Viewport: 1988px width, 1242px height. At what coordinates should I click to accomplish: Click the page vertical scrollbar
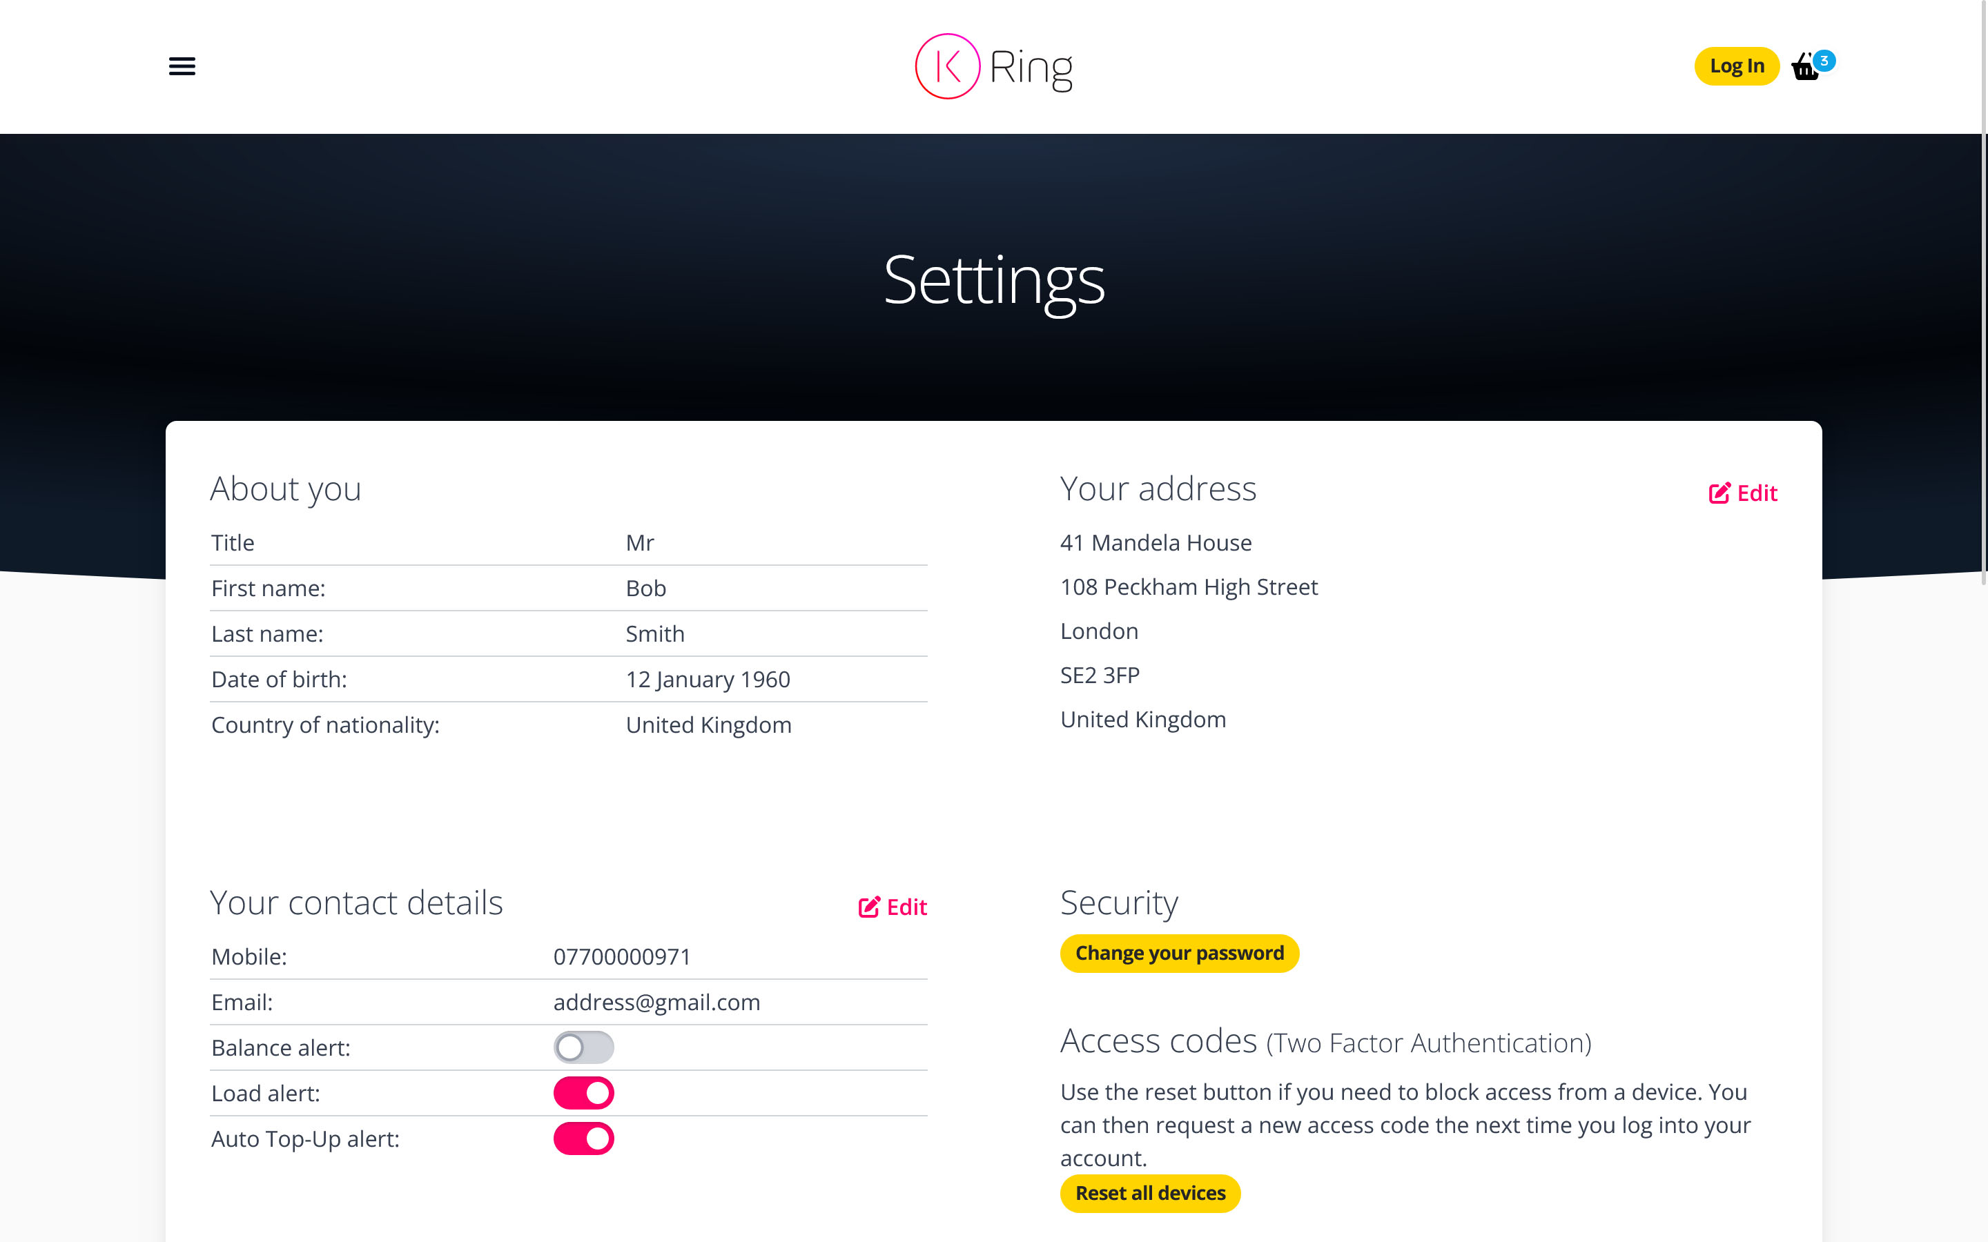click(x=1983, y=328)
